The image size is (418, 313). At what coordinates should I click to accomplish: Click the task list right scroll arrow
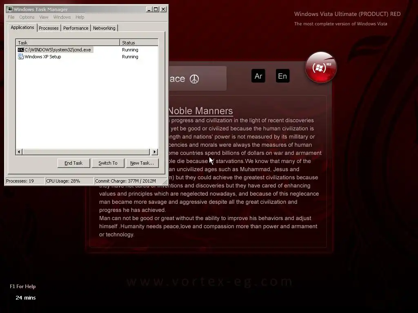coord(155,152)
